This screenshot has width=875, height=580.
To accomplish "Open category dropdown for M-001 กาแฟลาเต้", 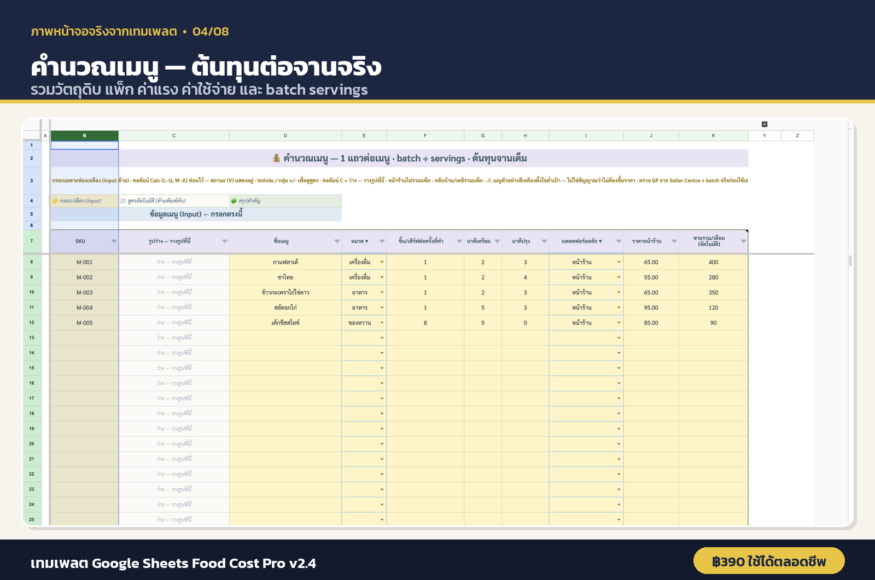I will pyautogui.click(x=382, y=262).
